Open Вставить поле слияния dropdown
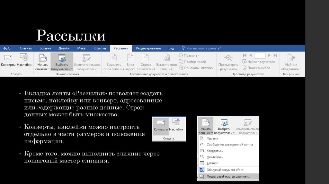Viewport: 329px width, 184px height. [x=167, y=62]
